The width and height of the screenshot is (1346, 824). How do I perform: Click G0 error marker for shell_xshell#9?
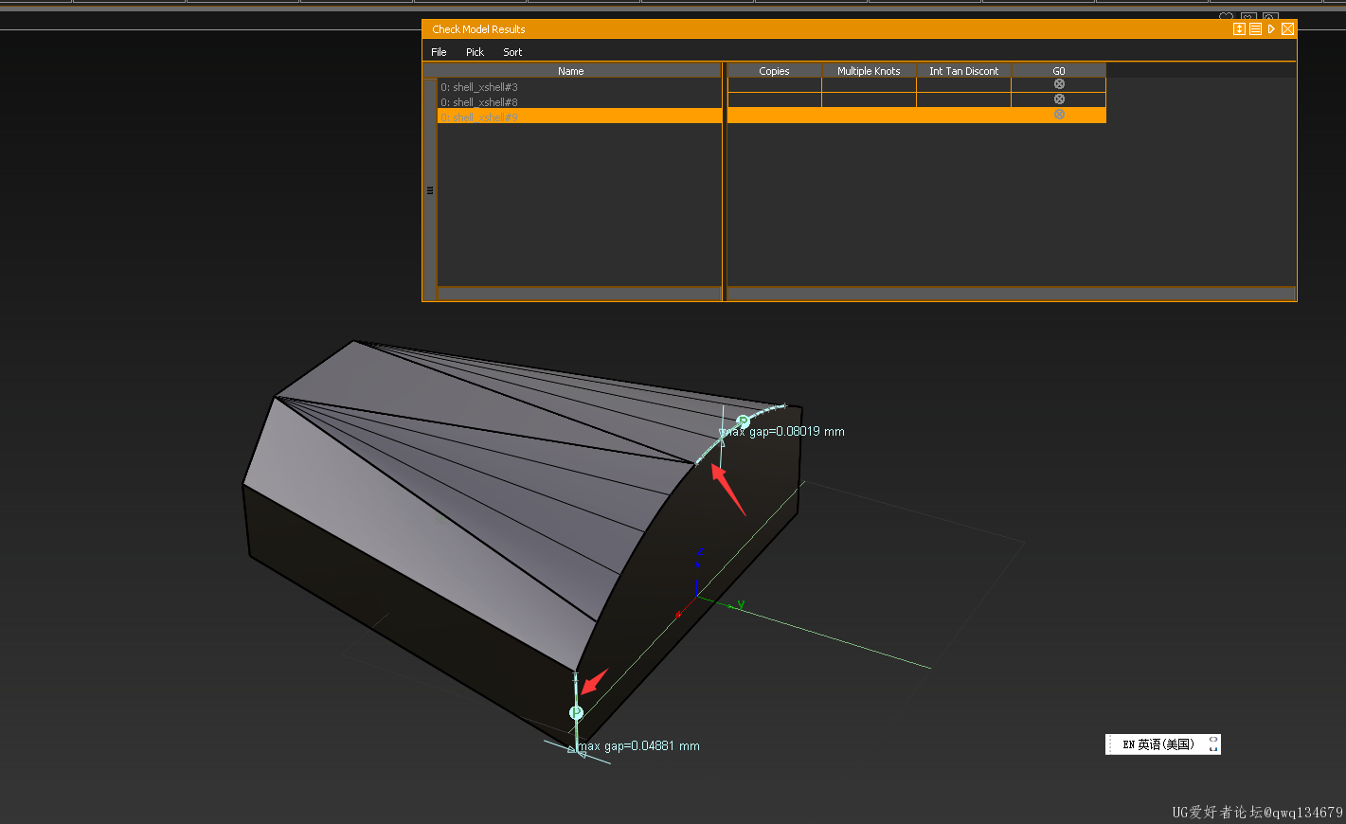(1059, 115)
